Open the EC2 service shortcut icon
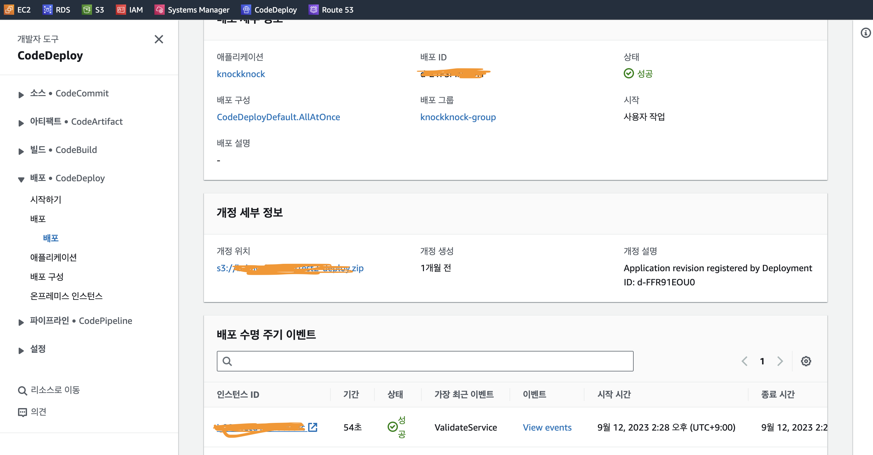Screen dimensions: 873x455 (x=9, y=10)
